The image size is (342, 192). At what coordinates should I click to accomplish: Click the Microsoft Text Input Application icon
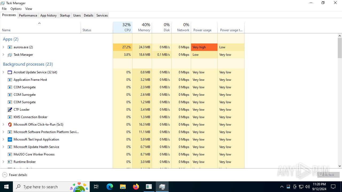click(x=10, y=139)
